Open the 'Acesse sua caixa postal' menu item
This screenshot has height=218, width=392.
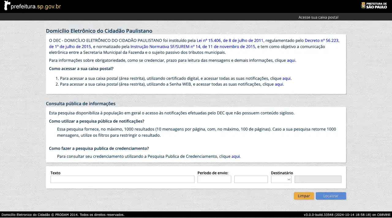click(x=318, y=17)
